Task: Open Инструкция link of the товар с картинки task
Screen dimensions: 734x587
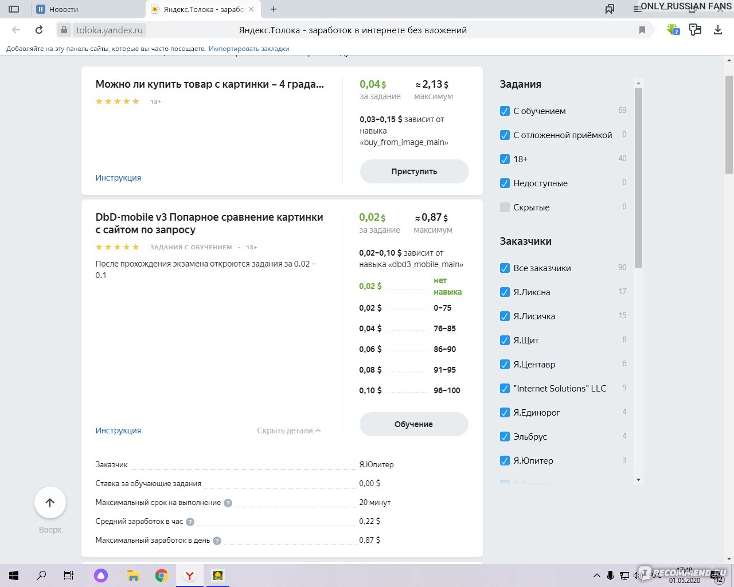Action: (118, 178)
